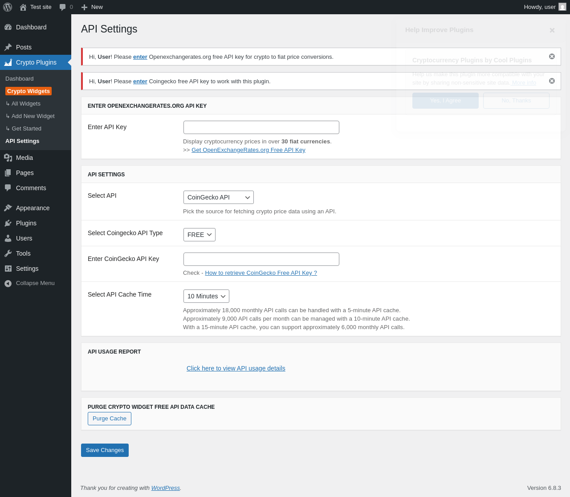This screenshot has height=497, width=570.
Task: Open the Get OpenExchangeRates.org Free API Key link
Action: coord(248,150)
